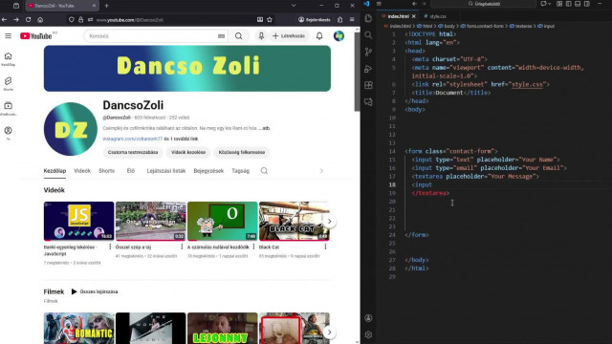Viewport: 612px width, 344px height.
Task: Reload the browser page
Action: coord(28,19)
